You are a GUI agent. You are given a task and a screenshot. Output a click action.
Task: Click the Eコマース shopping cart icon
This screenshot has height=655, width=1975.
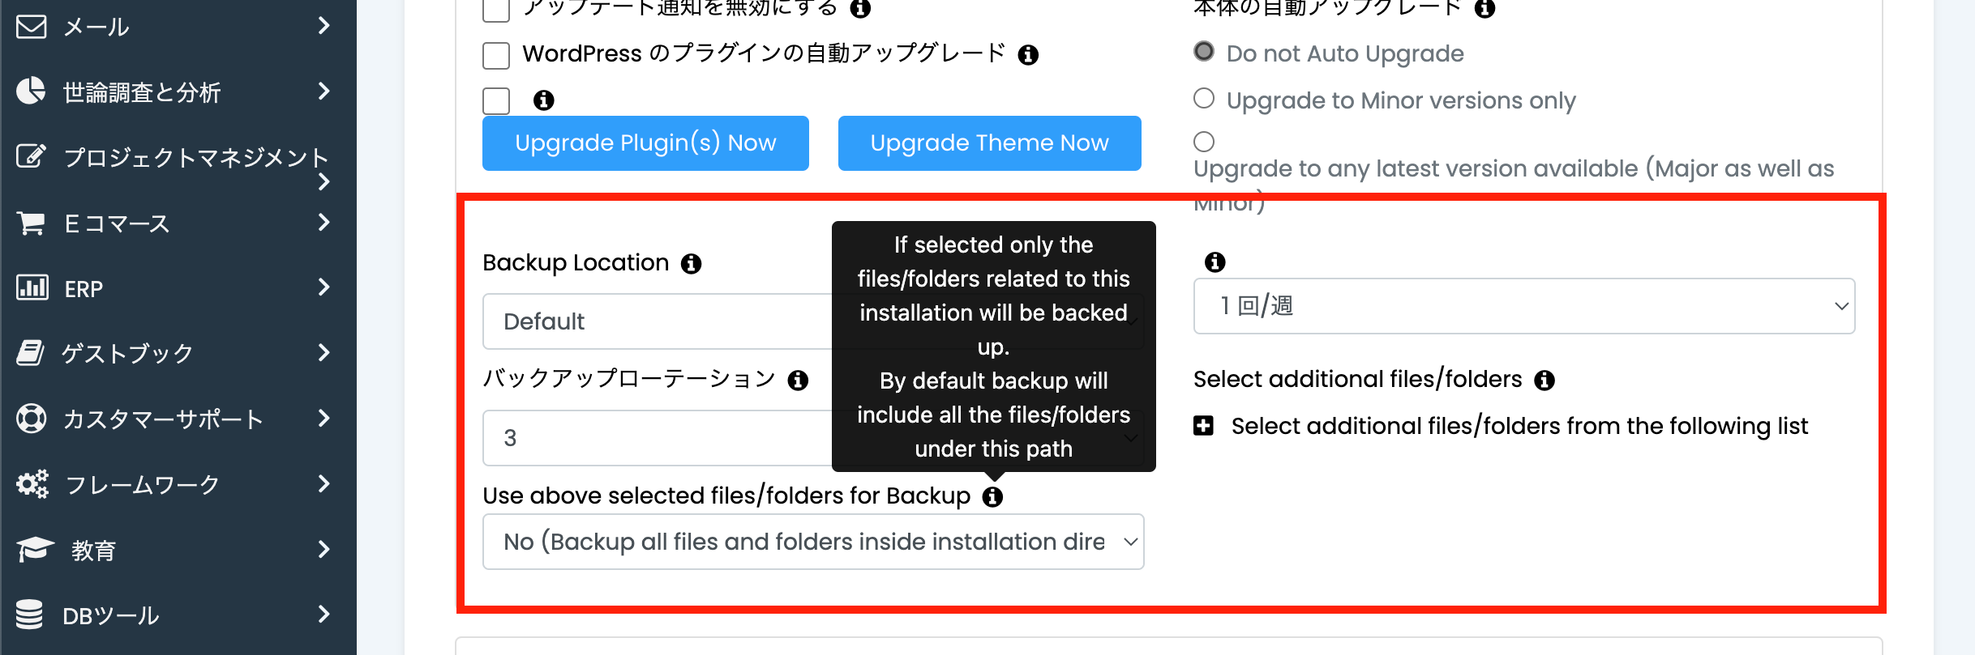[31, 223]
